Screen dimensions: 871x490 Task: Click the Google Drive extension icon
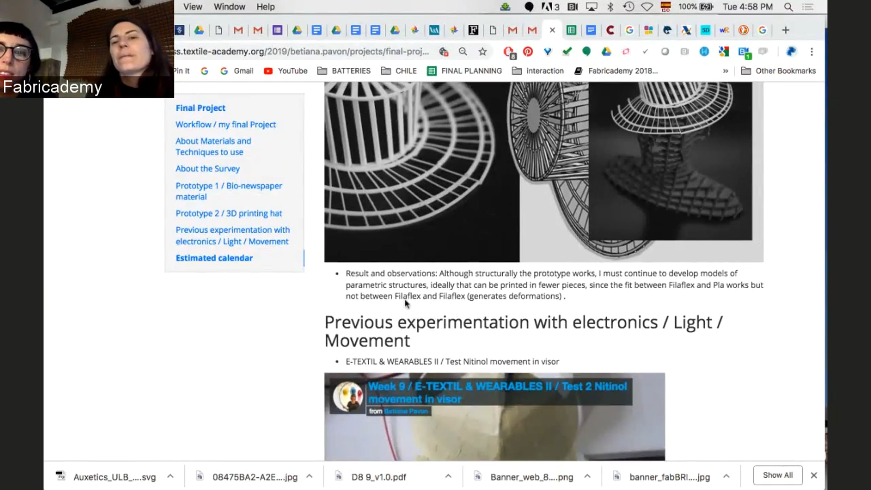606,52
